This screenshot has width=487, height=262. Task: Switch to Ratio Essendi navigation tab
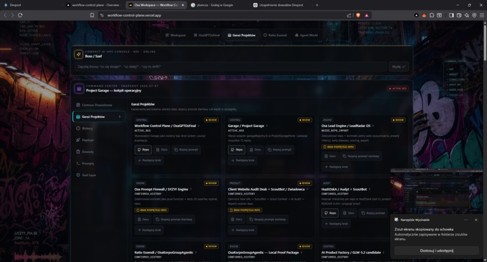[275, 35]
